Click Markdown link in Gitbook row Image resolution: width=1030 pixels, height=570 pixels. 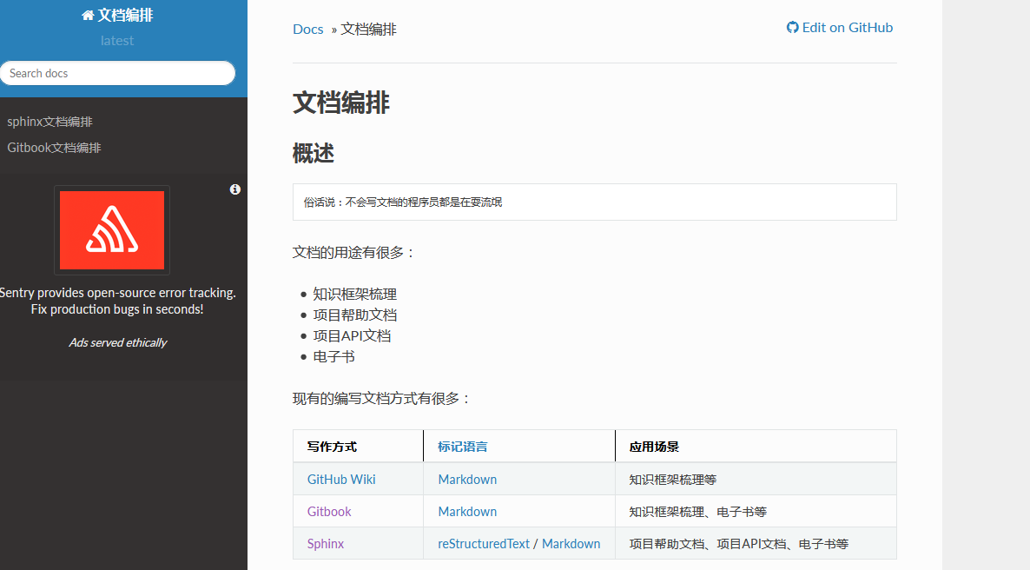[x=468, y=512]
